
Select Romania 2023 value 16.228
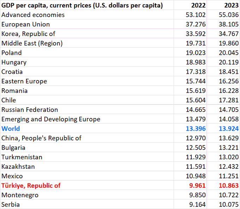(x=229, y=91)
